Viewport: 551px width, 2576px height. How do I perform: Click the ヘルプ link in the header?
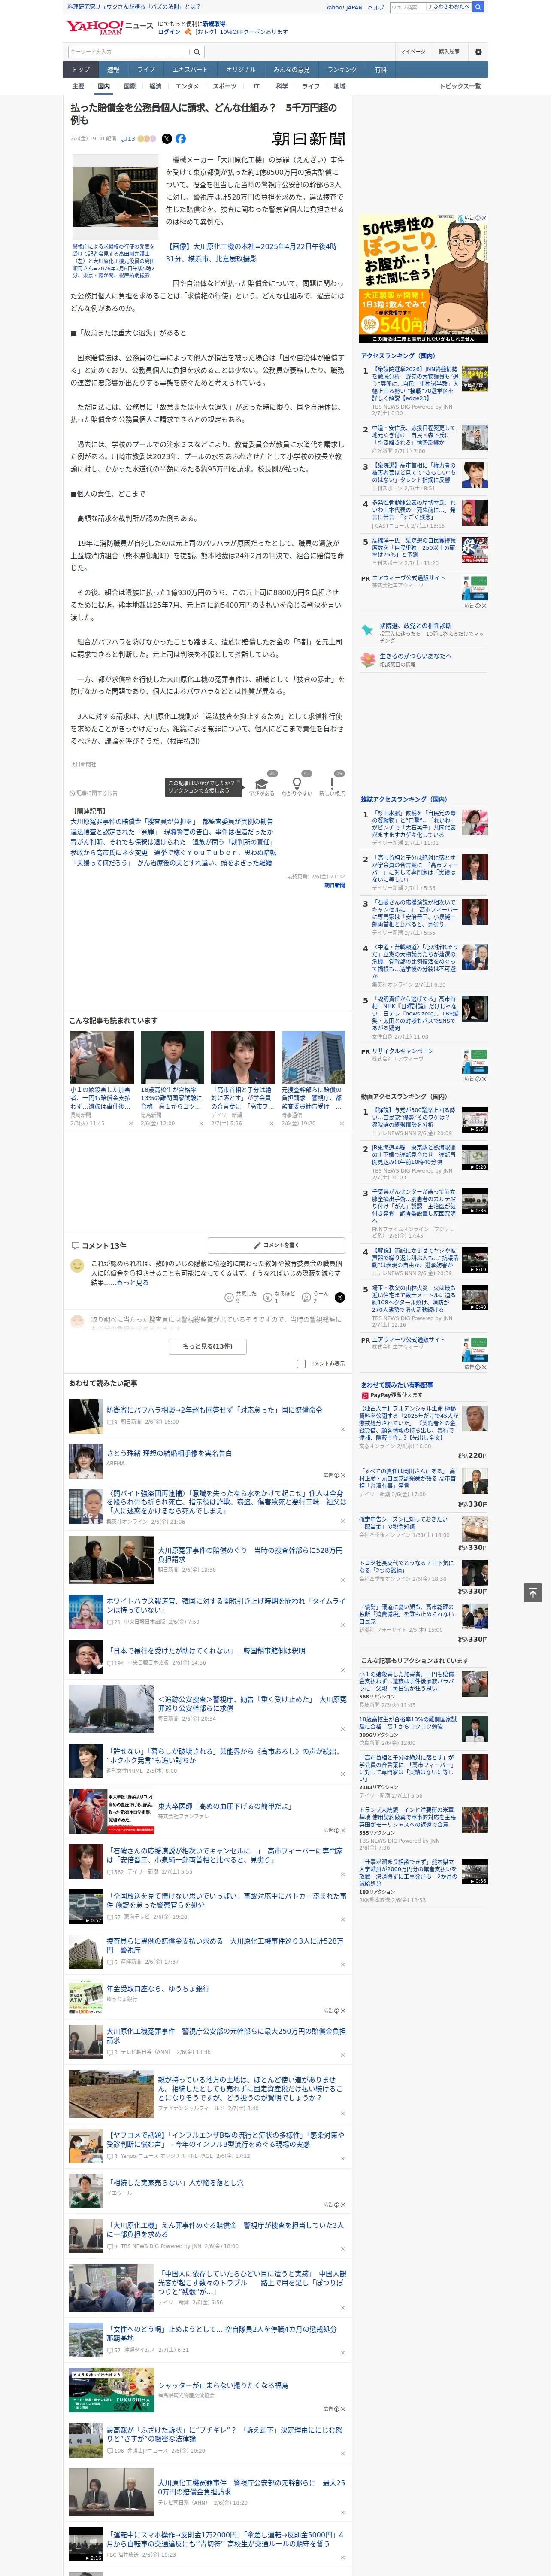[x=376, y=7]
